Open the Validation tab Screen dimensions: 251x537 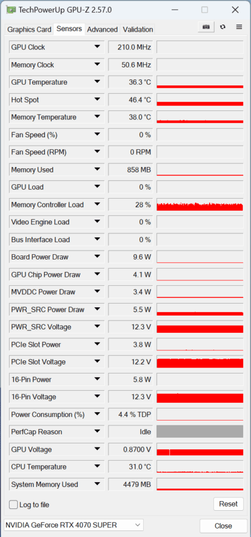pos(138,29)
